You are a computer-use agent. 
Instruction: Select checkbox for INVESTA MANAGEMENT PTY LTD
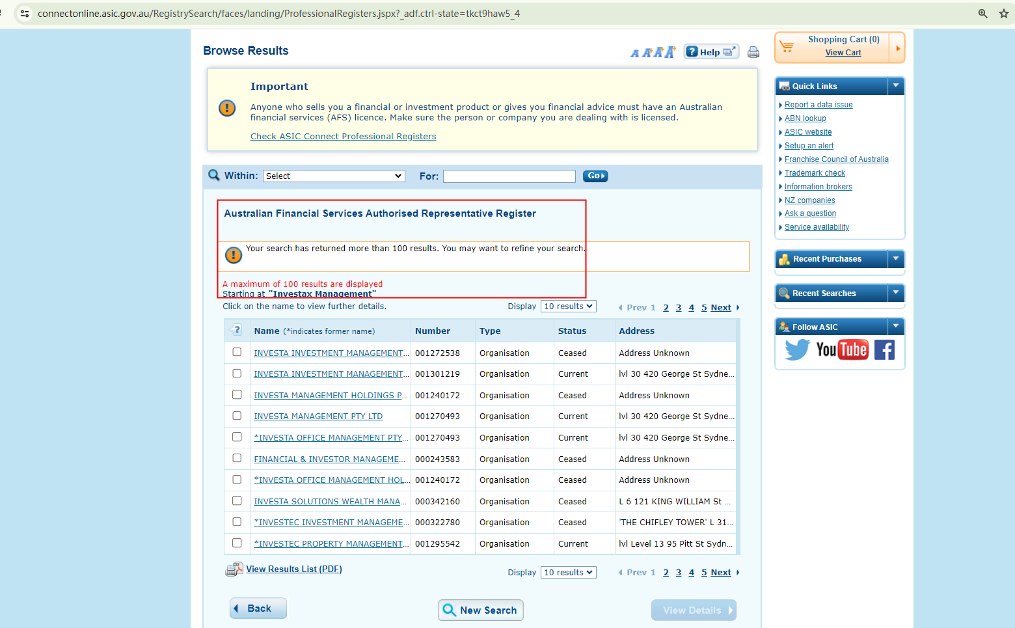tap(237, 416)
